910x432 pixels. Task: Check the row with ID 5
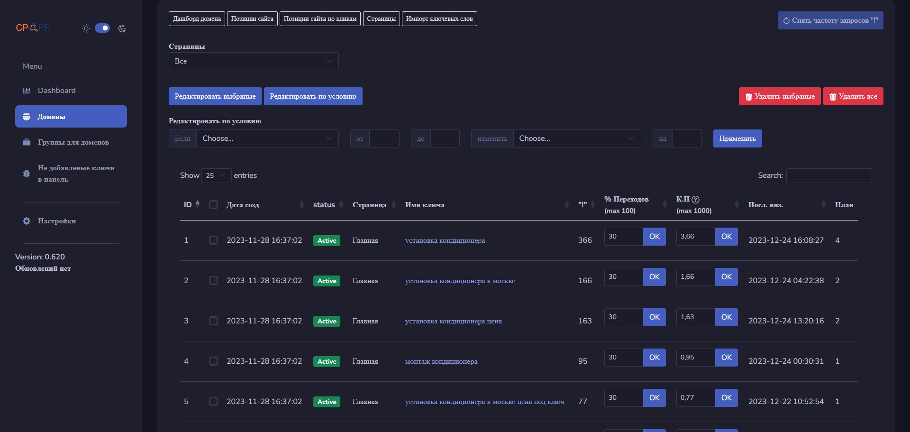pos(214,402)
